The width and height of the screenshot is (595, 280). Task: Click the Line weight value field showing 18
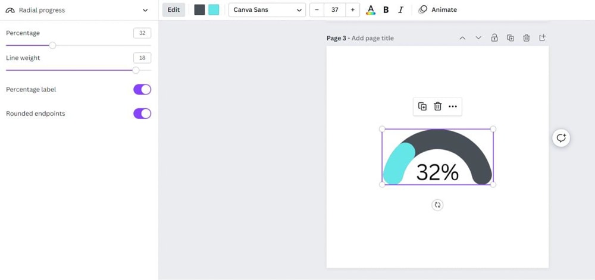coord(142,58)
